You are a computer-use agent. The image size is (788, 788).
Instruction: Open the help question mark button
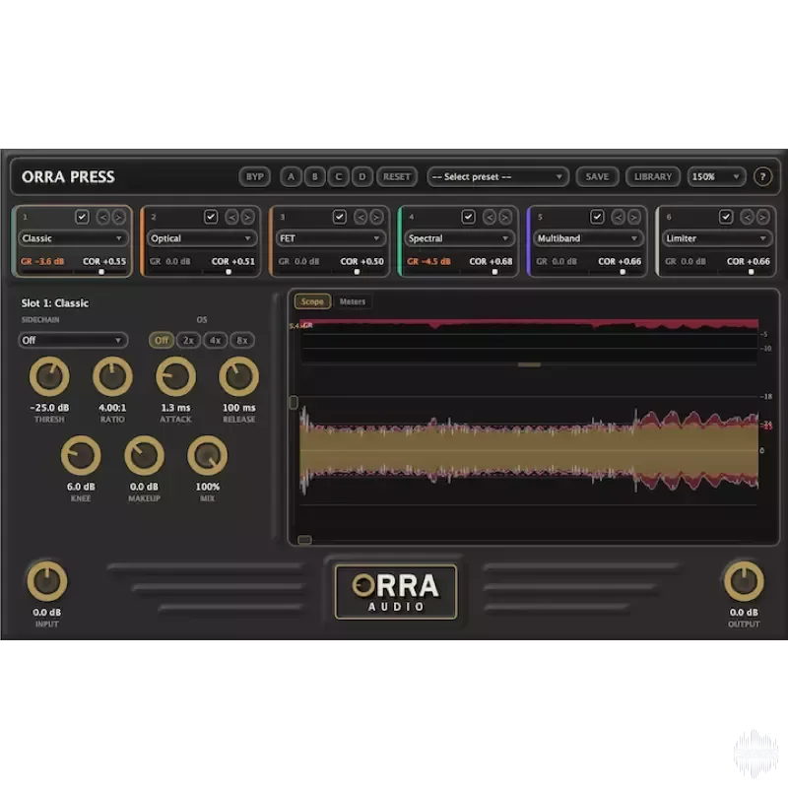(762, 177)
